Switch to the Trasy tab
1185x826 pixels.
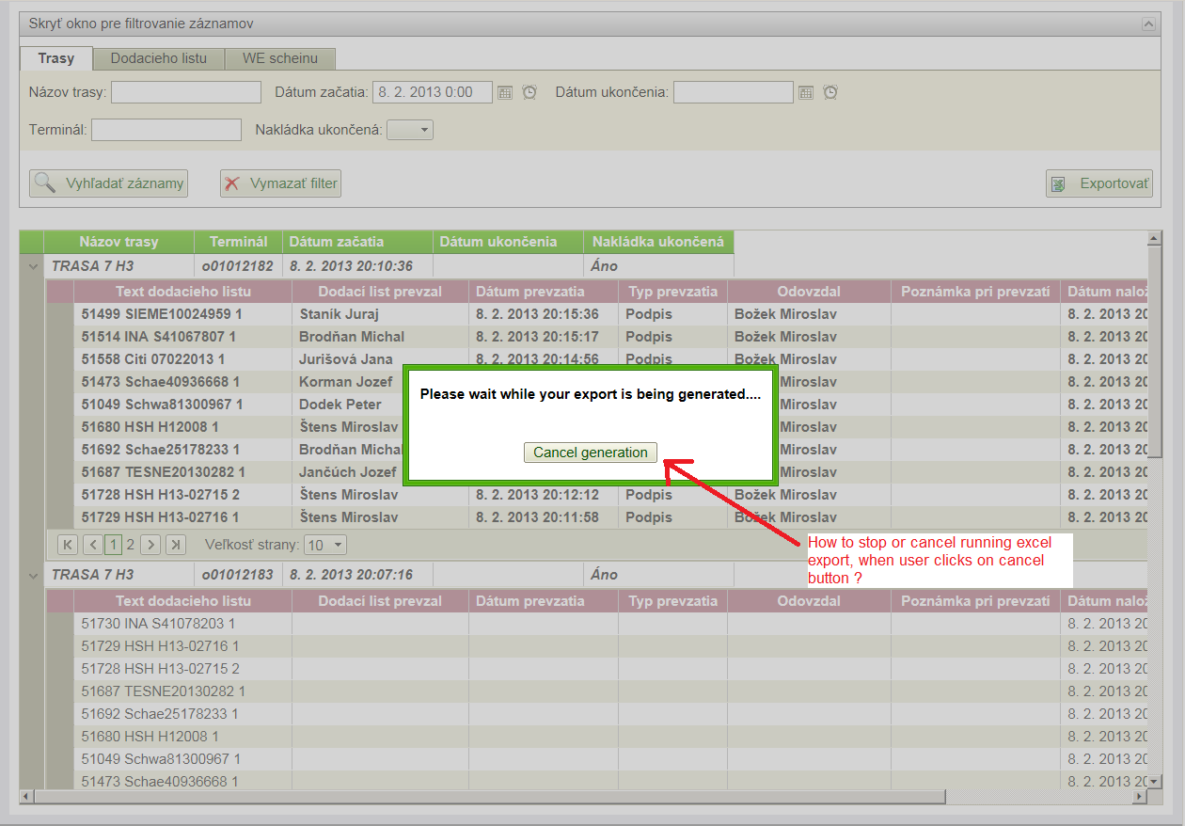(56, 58)
